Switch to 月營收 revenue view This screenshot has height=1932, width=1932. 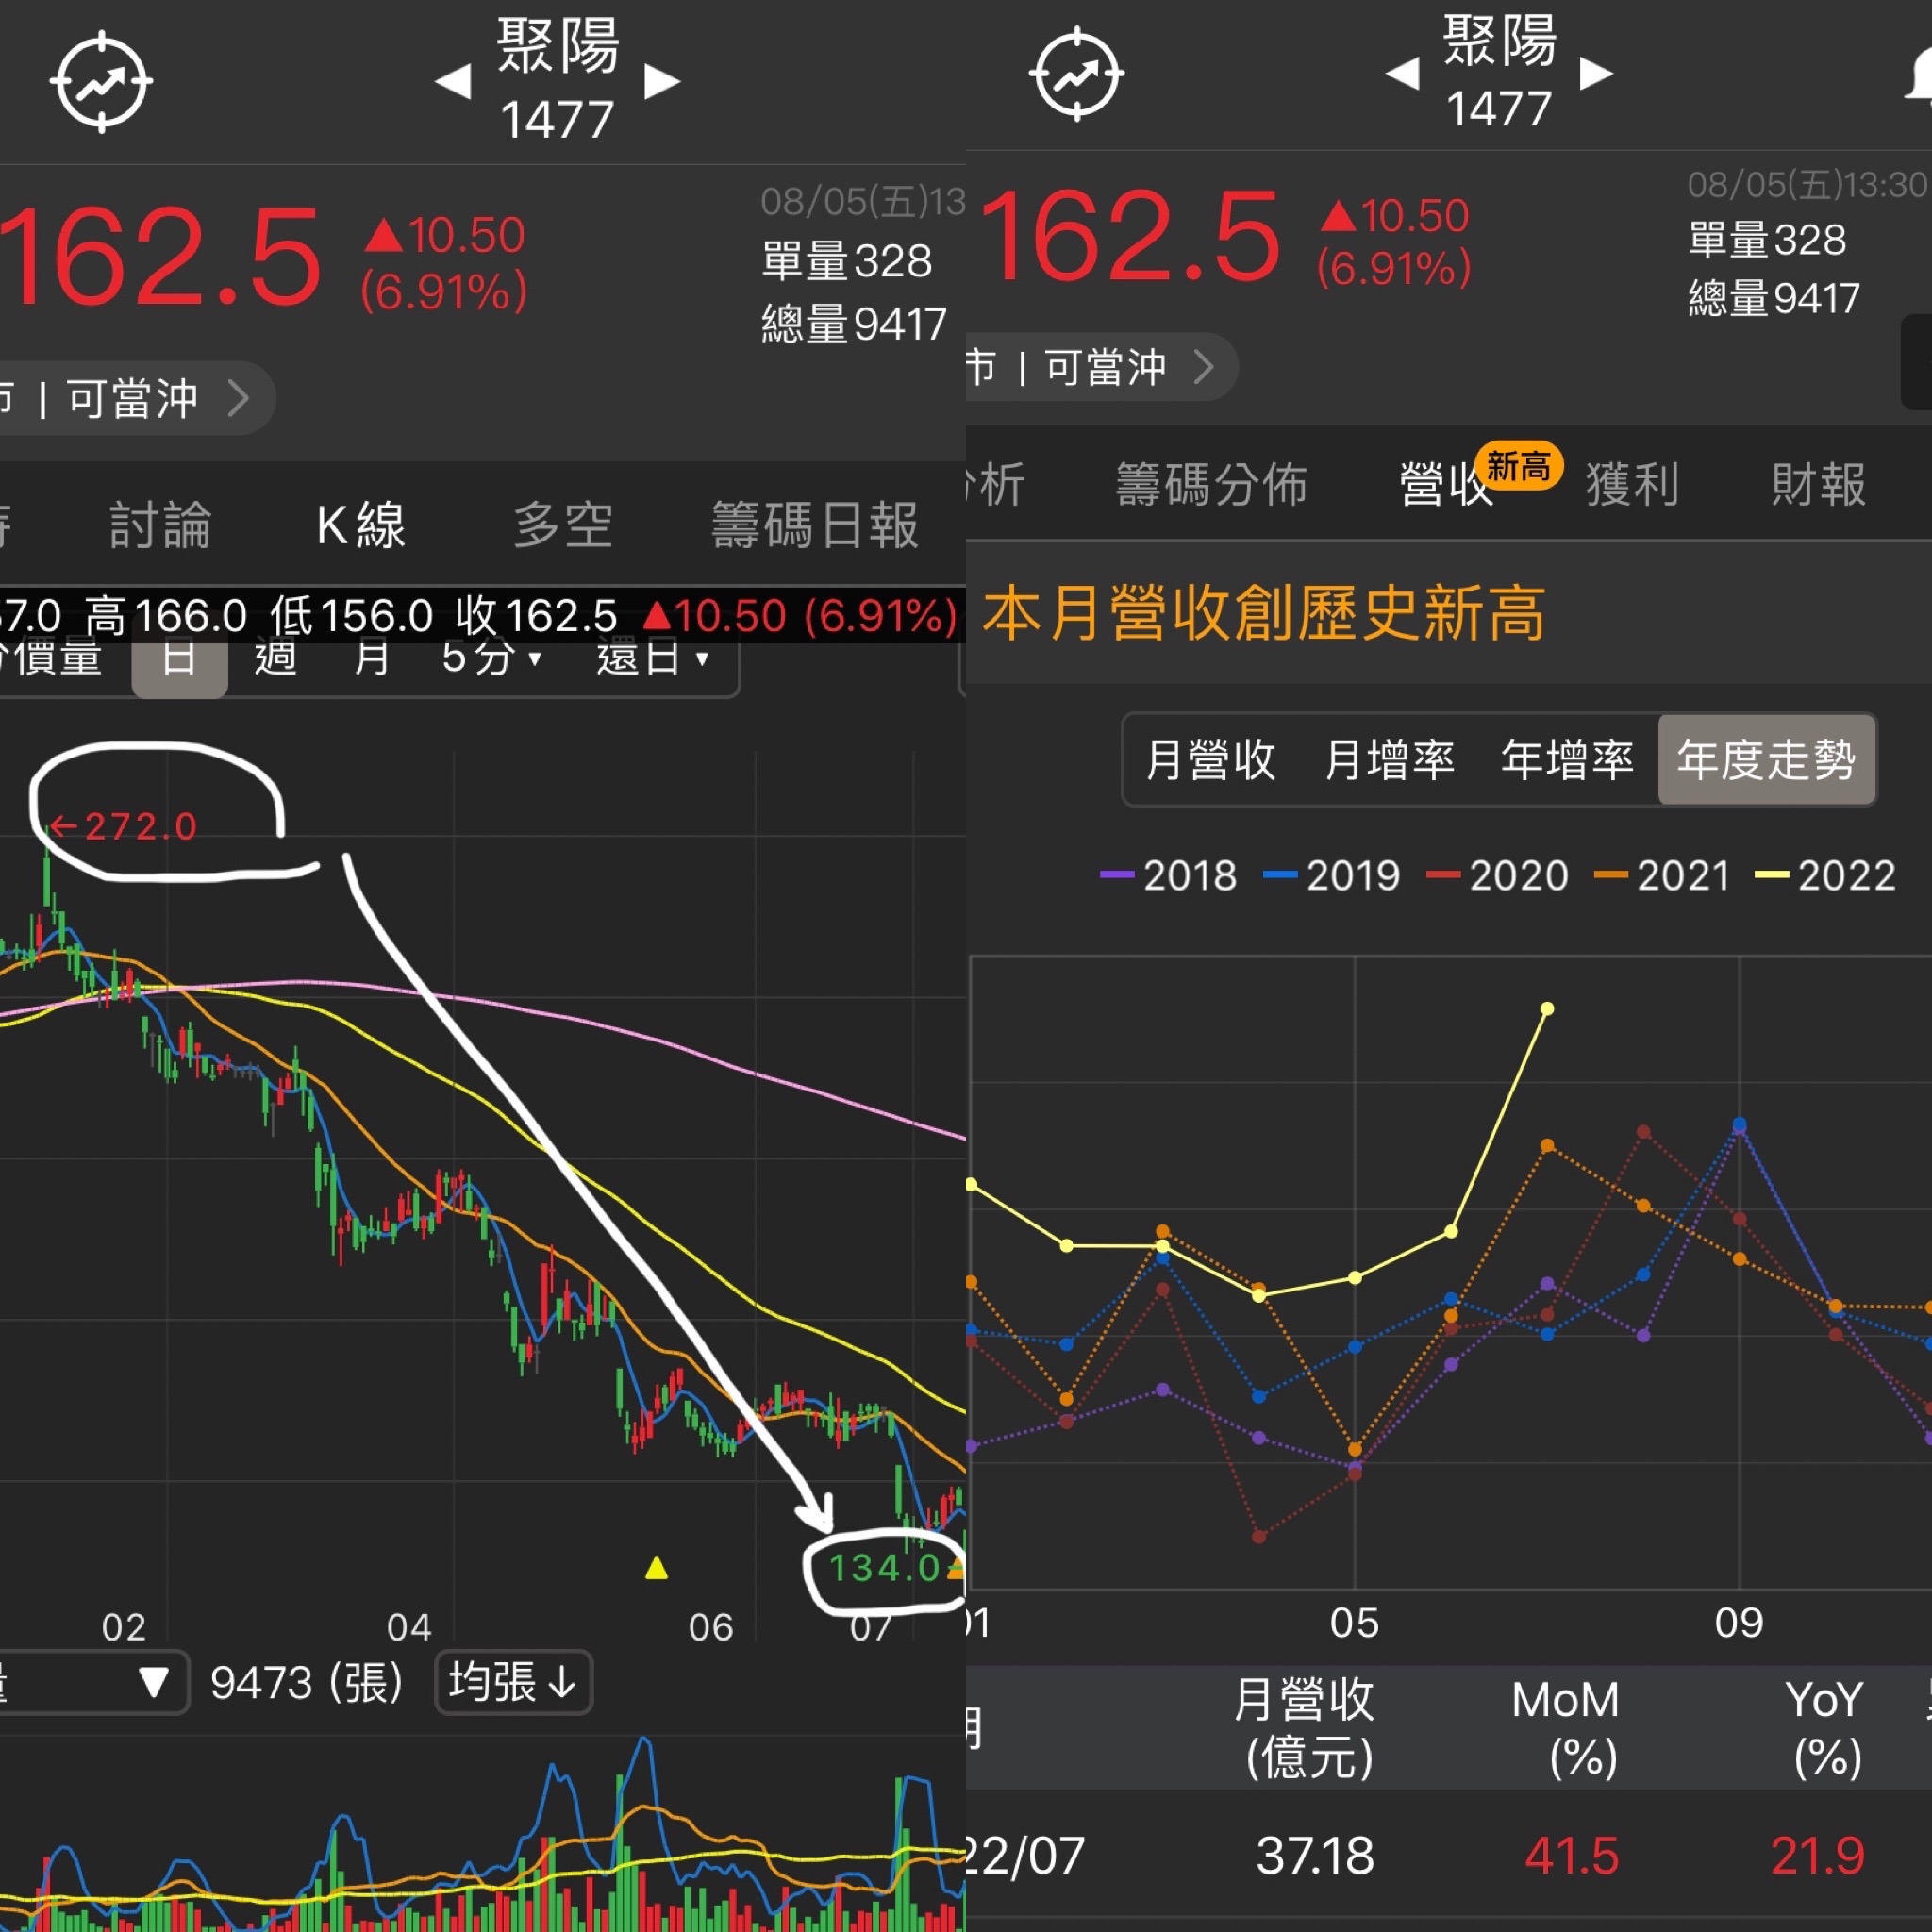1209,760
